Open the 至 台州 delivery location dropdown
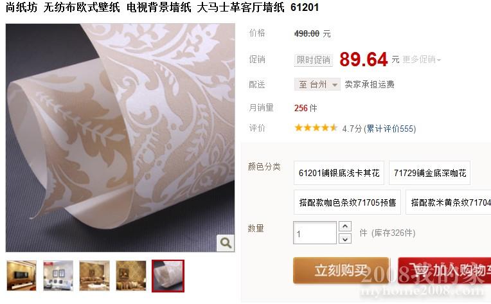 click(x=317, y=84)
